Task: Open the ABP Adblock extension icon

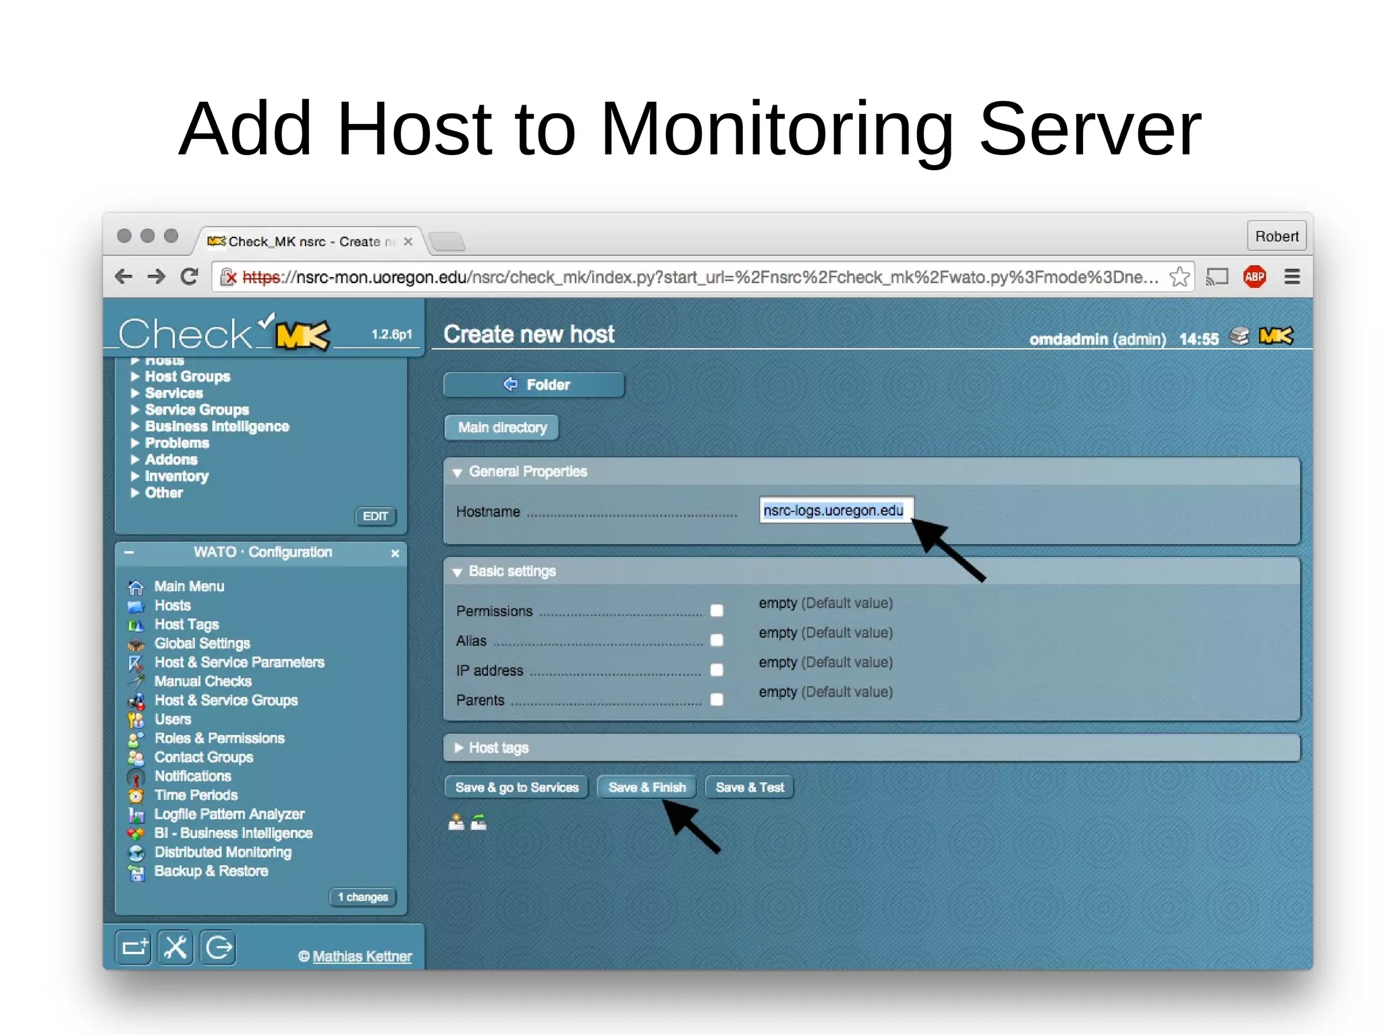Action: pyautogui.click(x=1254, y=276)
